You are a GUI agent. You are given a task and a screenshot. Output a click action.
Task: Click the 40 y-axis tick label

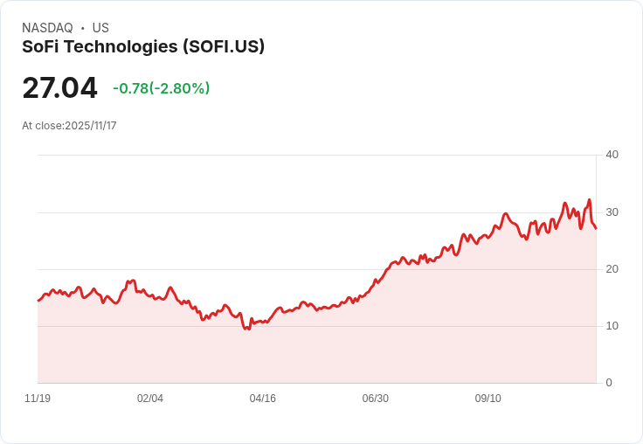click(612, 155)
